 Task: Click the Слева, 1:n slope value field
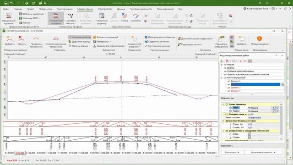(x=263, y=124)
